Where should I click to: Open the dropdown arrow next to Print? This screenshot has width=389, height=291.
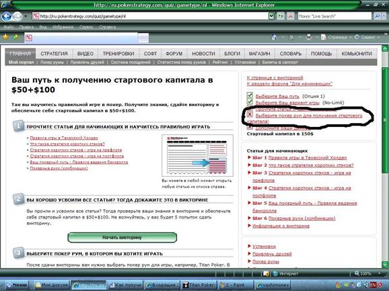click(317, 38)
